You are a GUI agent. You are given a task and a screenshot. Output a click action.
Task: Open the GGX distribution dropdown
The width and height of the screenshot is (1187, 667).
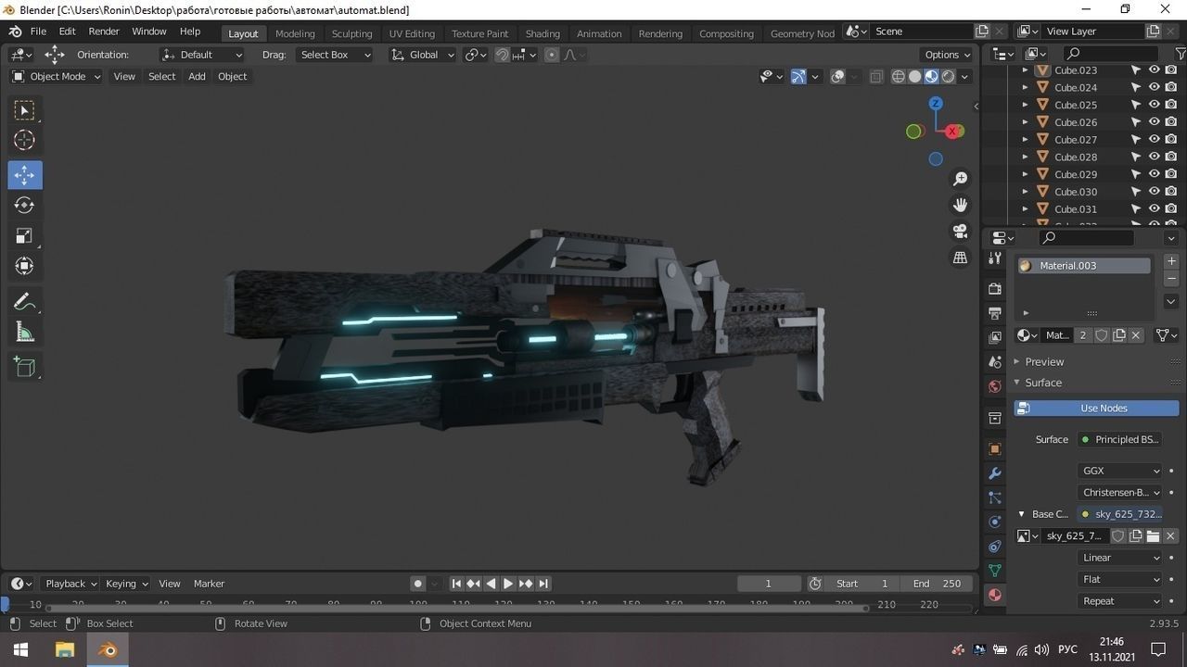(1120, 471)
